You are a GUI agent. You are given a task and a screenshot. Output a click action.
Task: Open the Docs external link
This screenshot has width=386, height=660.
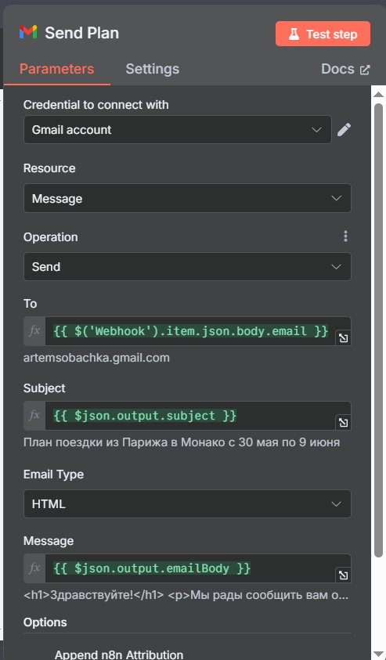click(x=345, y=69)
